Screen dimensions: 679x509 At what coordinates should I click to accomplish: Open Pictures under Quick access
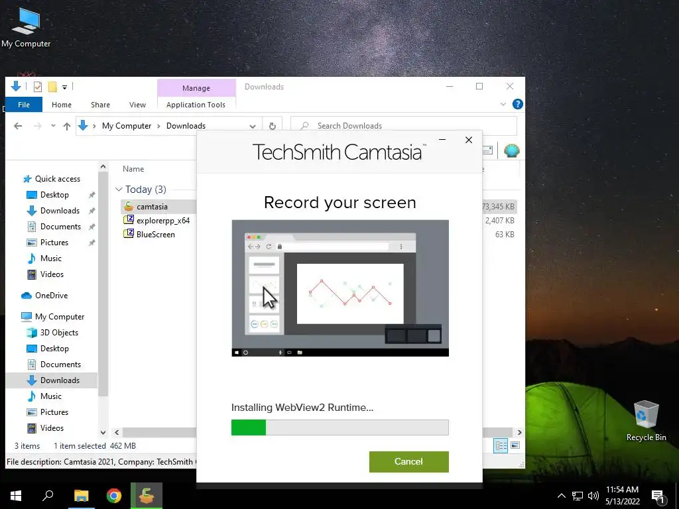click(54, 243)
